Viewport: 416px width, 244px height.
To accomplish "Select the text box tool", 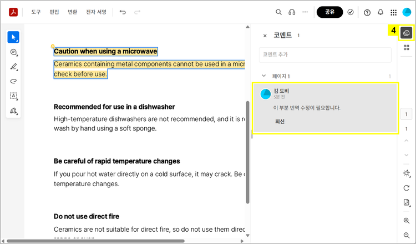I will click(13, 96).
